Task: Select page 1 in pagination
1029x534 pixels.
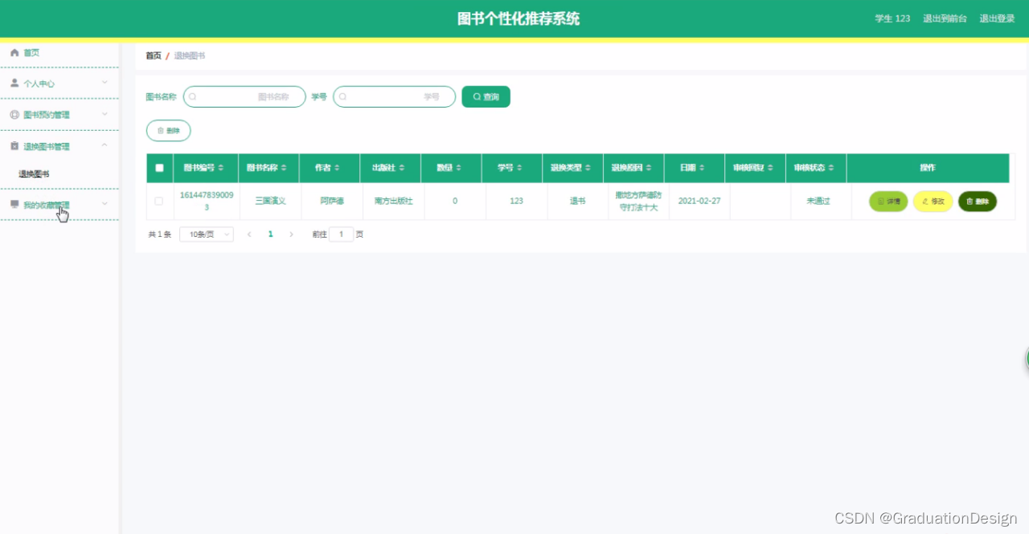Action: coord(270,234)
